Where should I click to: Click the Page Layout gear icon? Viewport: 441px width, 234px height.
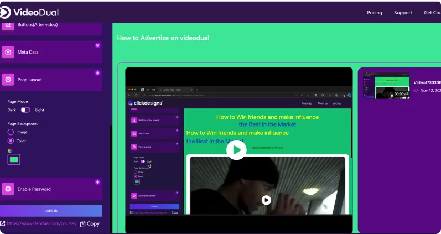8,80
